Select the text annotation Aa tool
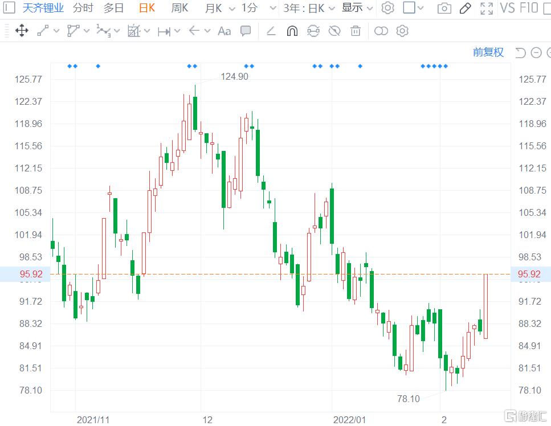This screenshot has width=551, height=426. click(224, 31)
